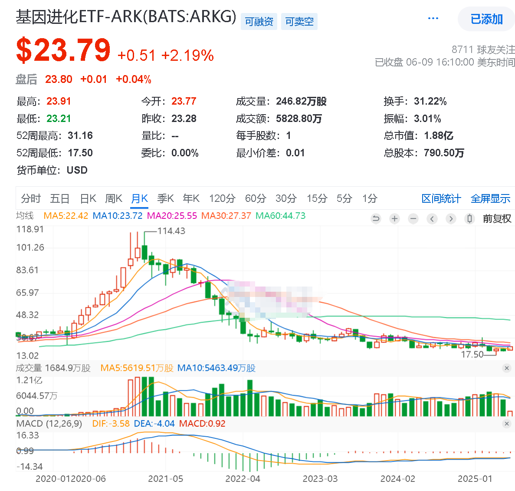The image size is (515, 491).
Task: Open the three-dot more options menu
Action: (433, 18)
